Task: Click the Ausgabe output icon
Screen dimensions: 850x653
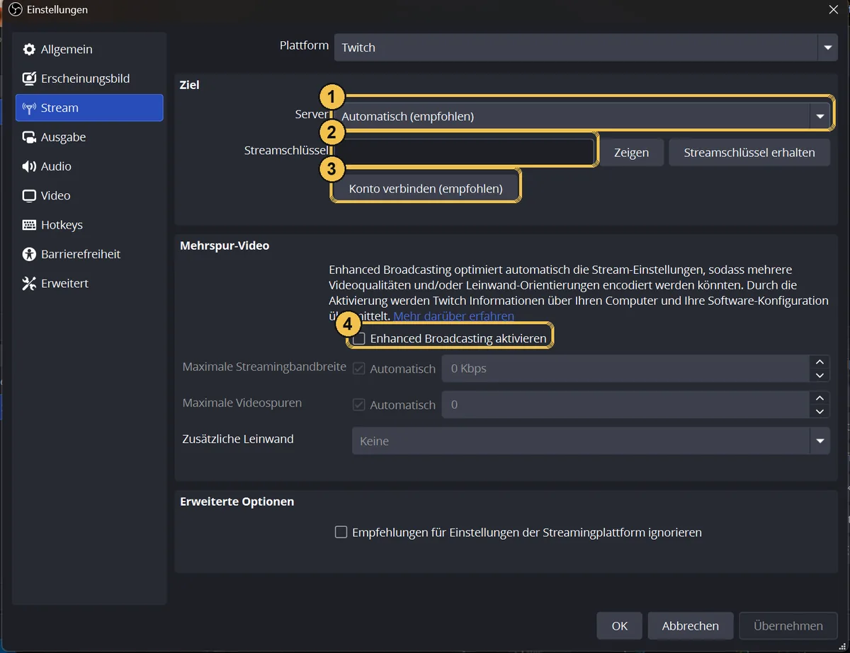Action: pos(29,137)
